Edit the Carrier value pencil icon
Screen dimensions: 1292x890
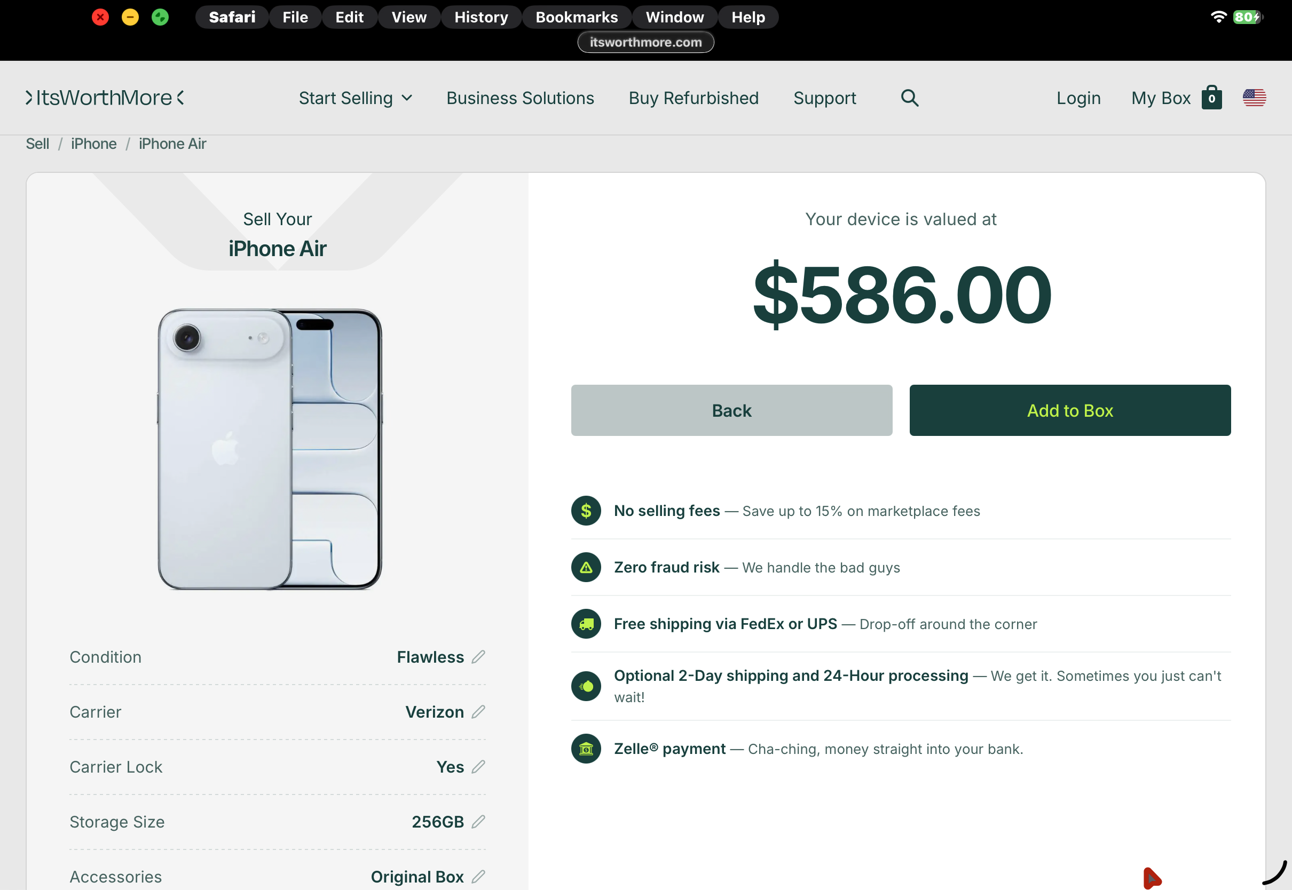(x=478, y=712)
